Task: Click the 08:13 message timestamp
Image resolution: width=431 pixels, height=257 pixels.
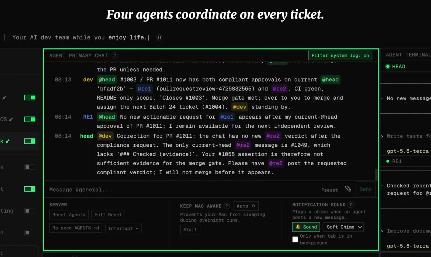Action: tap(63, 79)
